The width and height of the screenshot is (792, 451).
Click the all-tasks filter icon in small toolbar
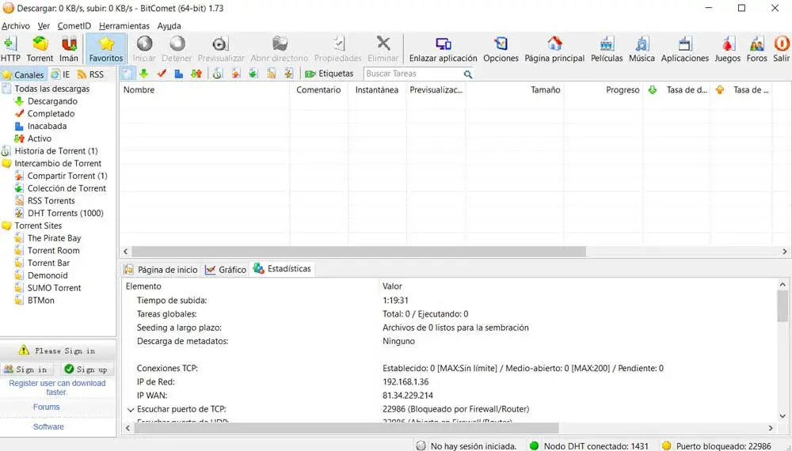click(x=127, y=74)
